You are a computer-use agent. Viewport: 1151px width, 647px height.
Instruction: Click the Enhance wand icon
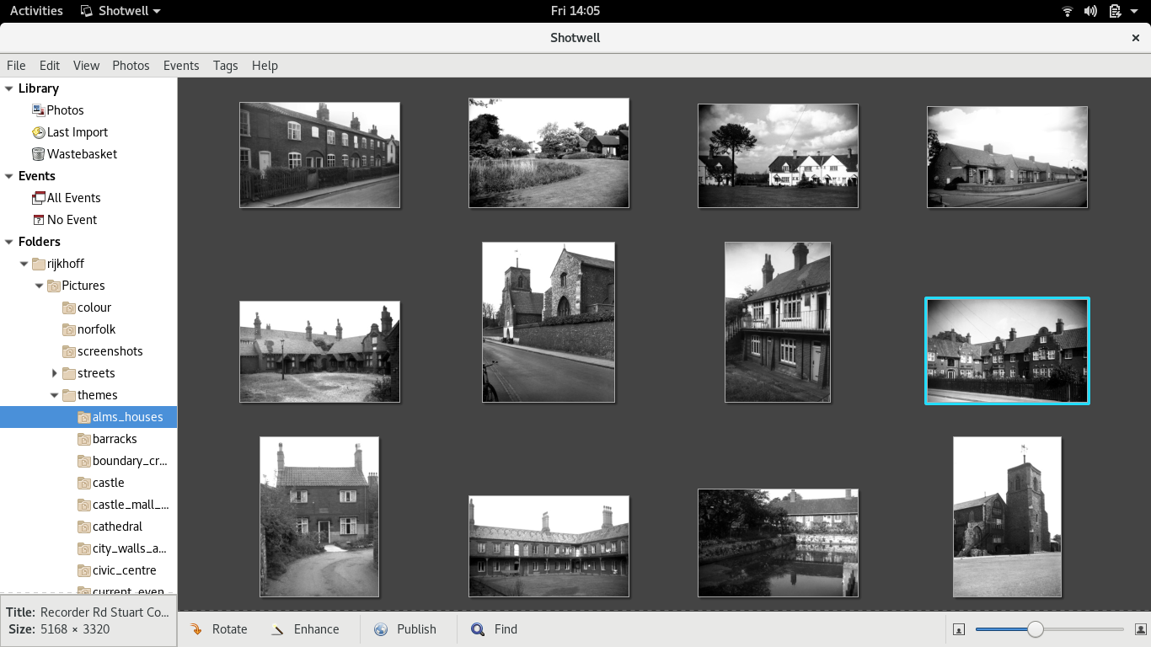coord(278,629)
